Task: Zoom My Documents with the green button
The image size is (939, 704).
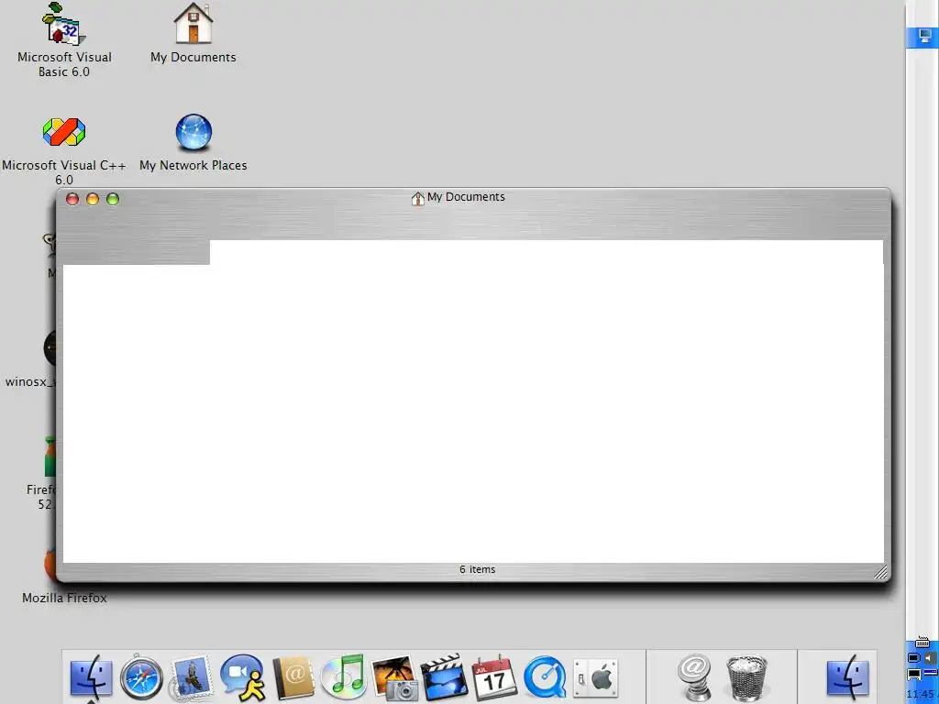Action: 113,199
